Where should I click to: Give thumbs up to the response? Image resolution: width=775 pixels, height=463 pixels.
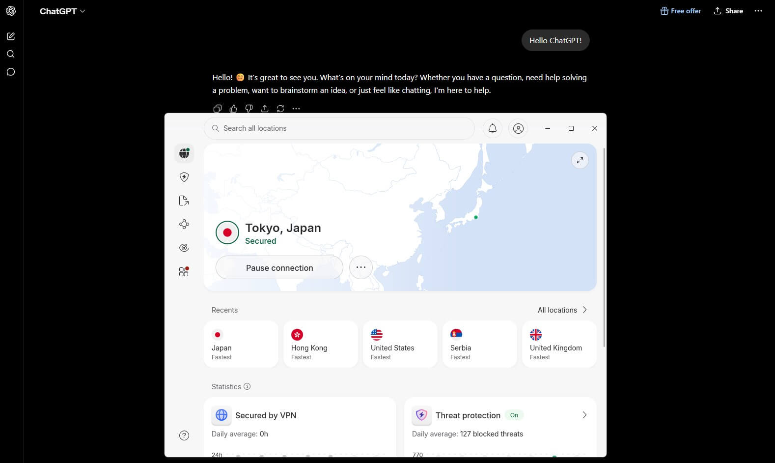pyautogui.click(x=233, y=109)
